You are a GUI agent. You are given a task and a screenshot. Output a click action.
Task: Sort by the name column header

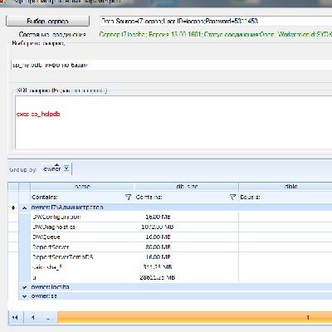coord(82,187)
